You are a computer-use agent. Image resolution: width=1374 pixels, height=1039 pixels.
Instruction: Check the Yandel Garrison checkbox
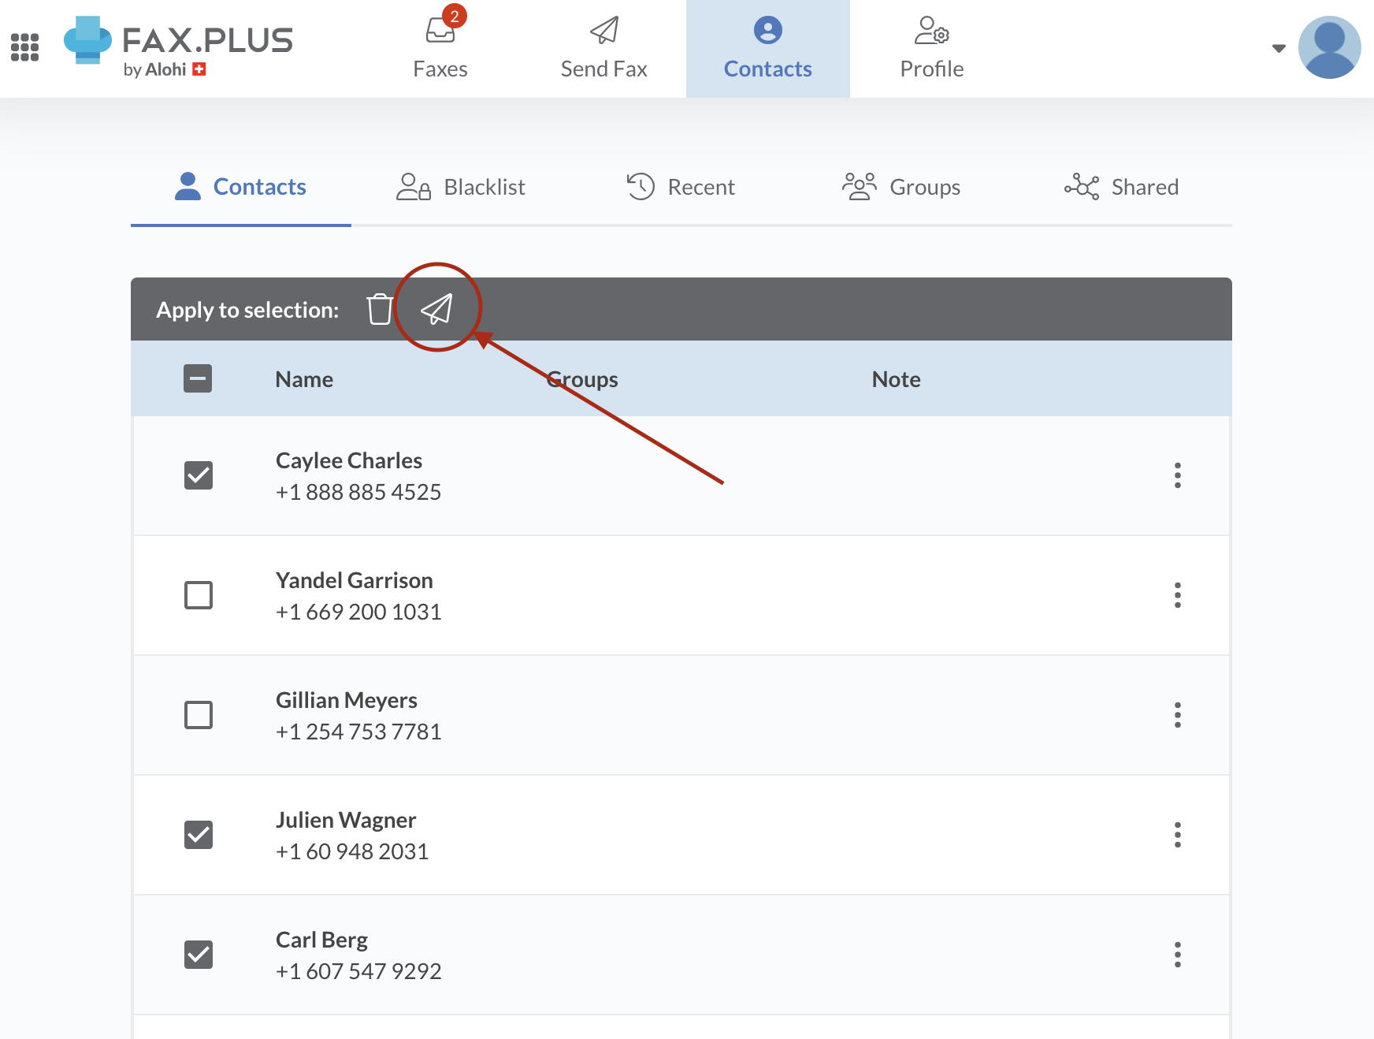coord(199,595)
